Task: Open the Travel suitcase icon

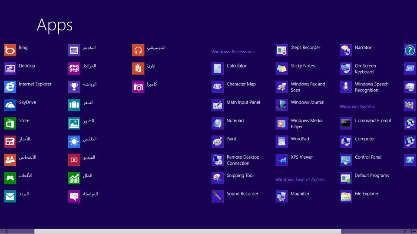Action: [x=74, y=105]
